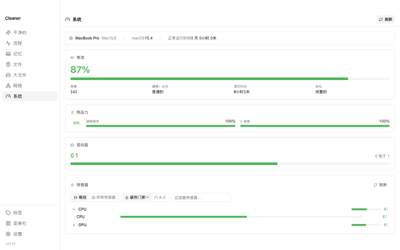Click the grid icon beside 菜单栏
Image resolution: width=400 pixels, height=250 pixels.
click(x=8, y=223)
